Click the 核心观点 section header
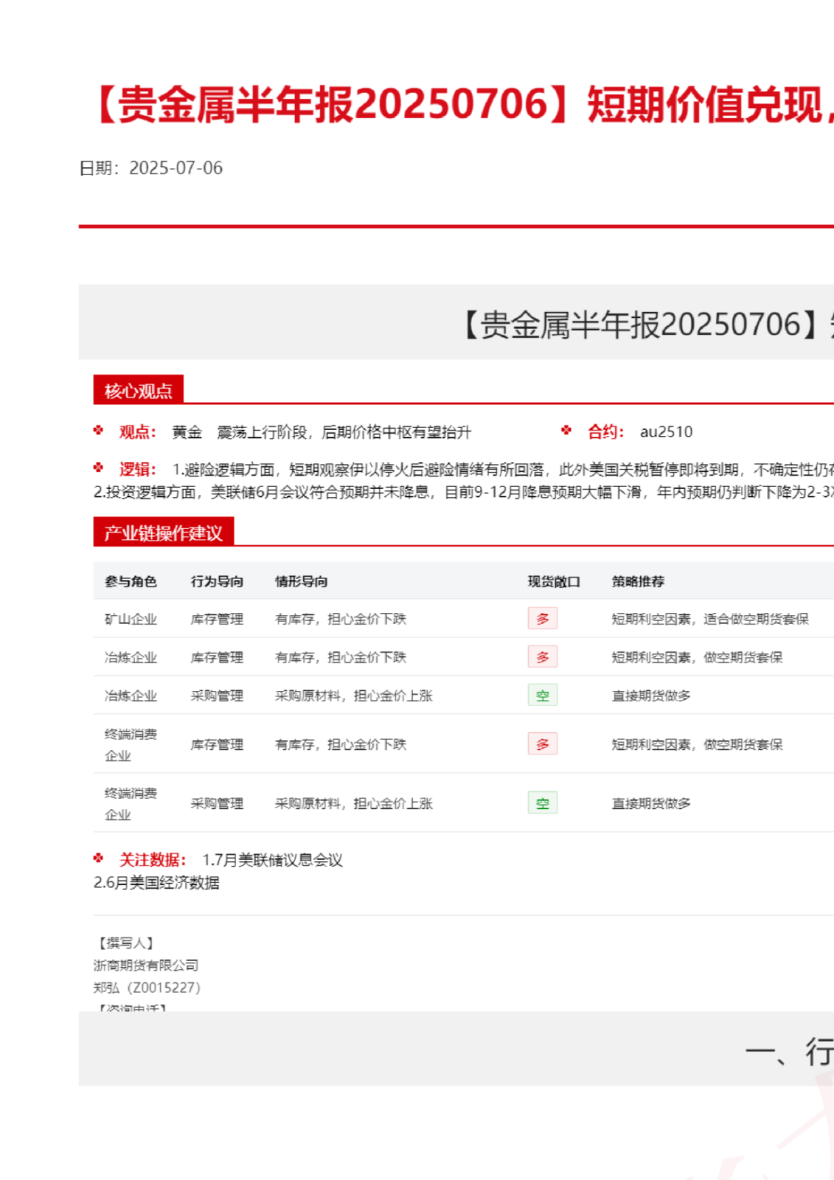Screen dimensions: 834x1180 pos(138,391)
